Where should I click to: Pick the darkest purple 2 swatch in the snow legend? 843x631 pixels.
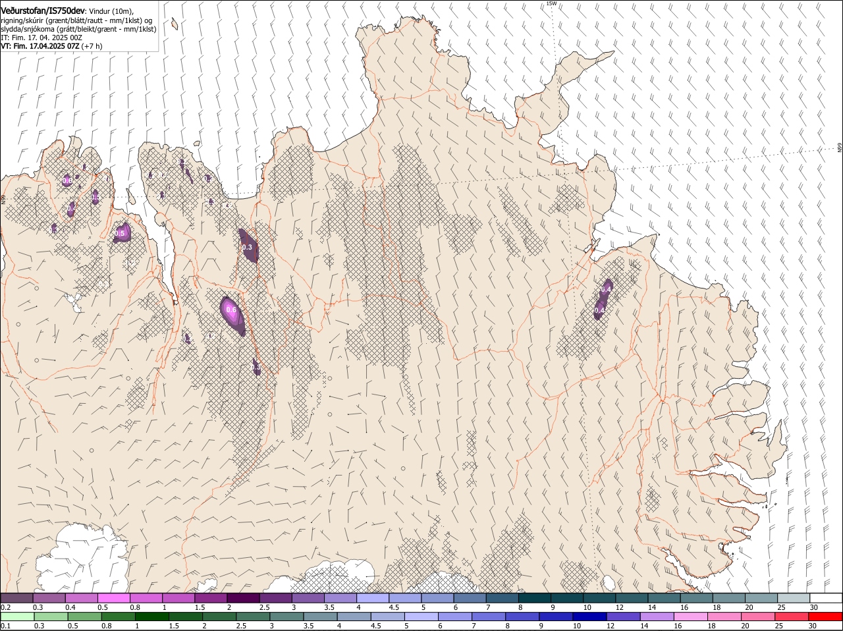coord(243,598)
